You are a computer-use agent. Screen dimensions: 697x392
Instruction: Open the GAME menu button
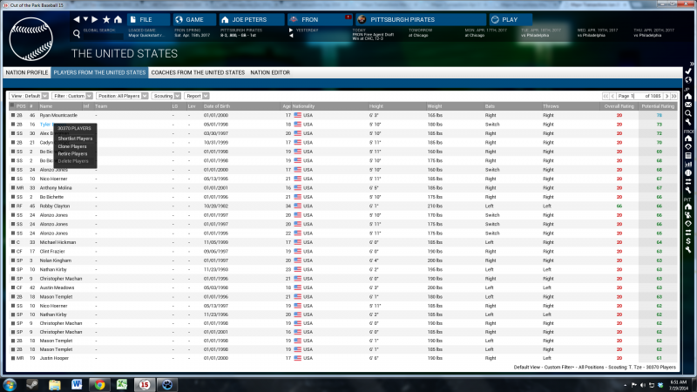coord(194,19)
